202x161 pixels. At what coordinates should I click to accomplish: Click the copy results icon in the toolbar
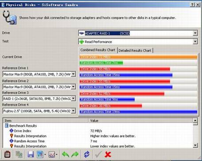[x=19, y=154]
